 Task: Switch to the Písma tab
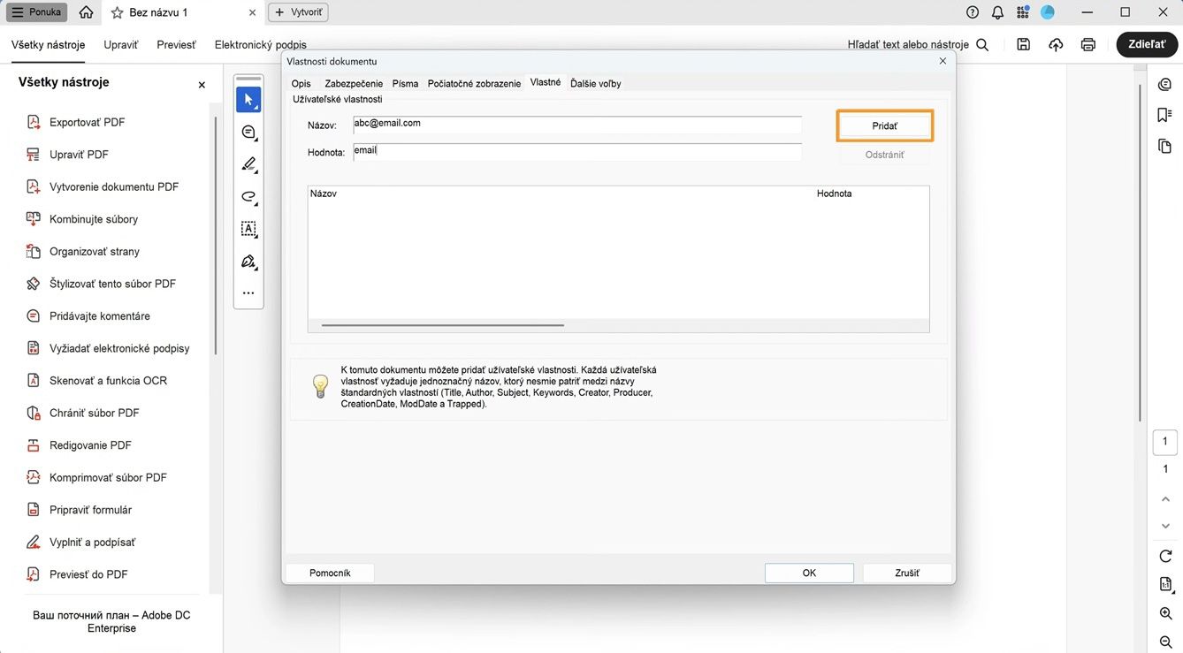(x=405, y=84)
